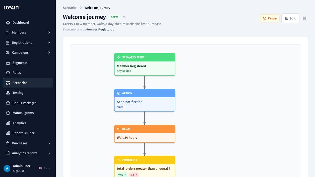Select the Member Registered start node
315x177 pixels.
(144, 65)
